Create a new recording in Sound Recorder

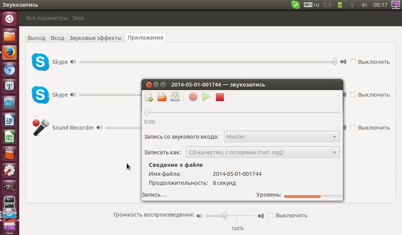149,97
